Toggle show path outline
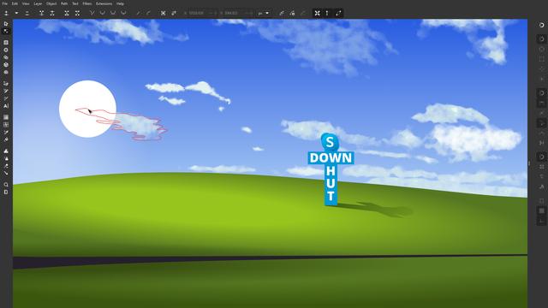The image size is (548, 308). (338, 14)
